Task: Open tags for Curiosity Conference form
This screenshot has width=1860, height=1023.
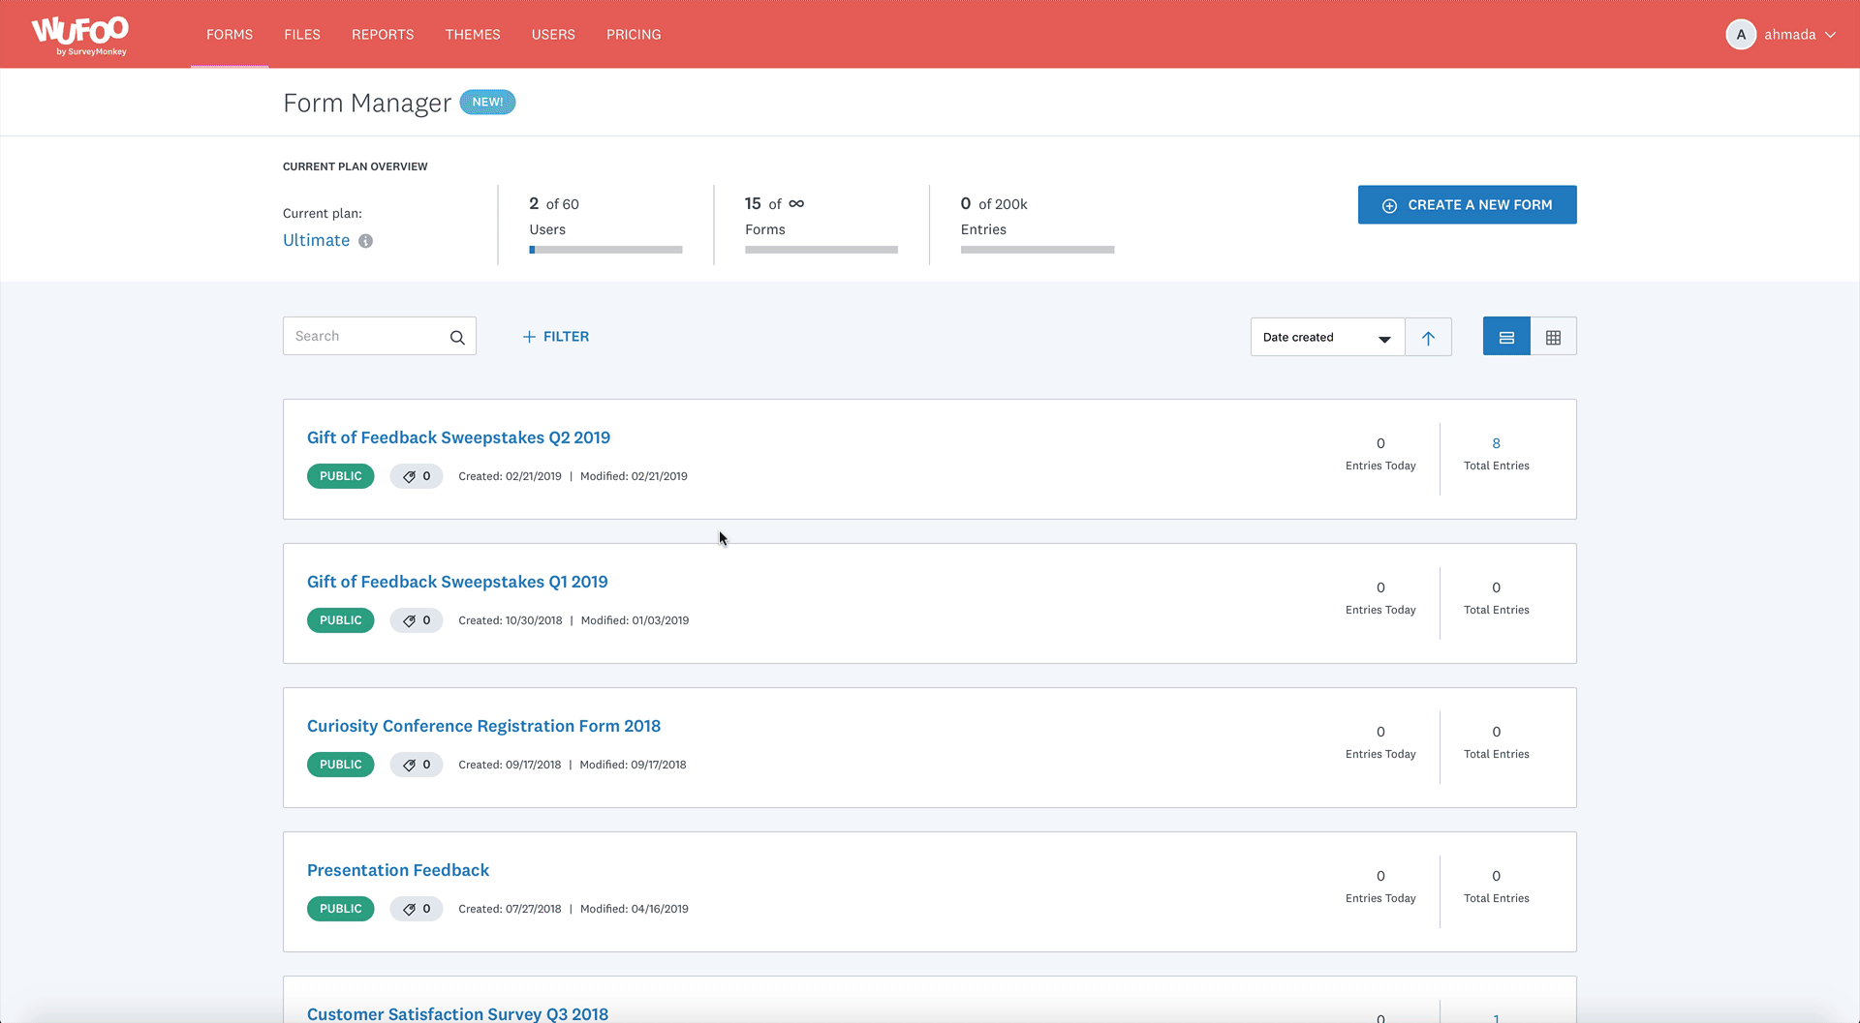Action: pos(417,765)
